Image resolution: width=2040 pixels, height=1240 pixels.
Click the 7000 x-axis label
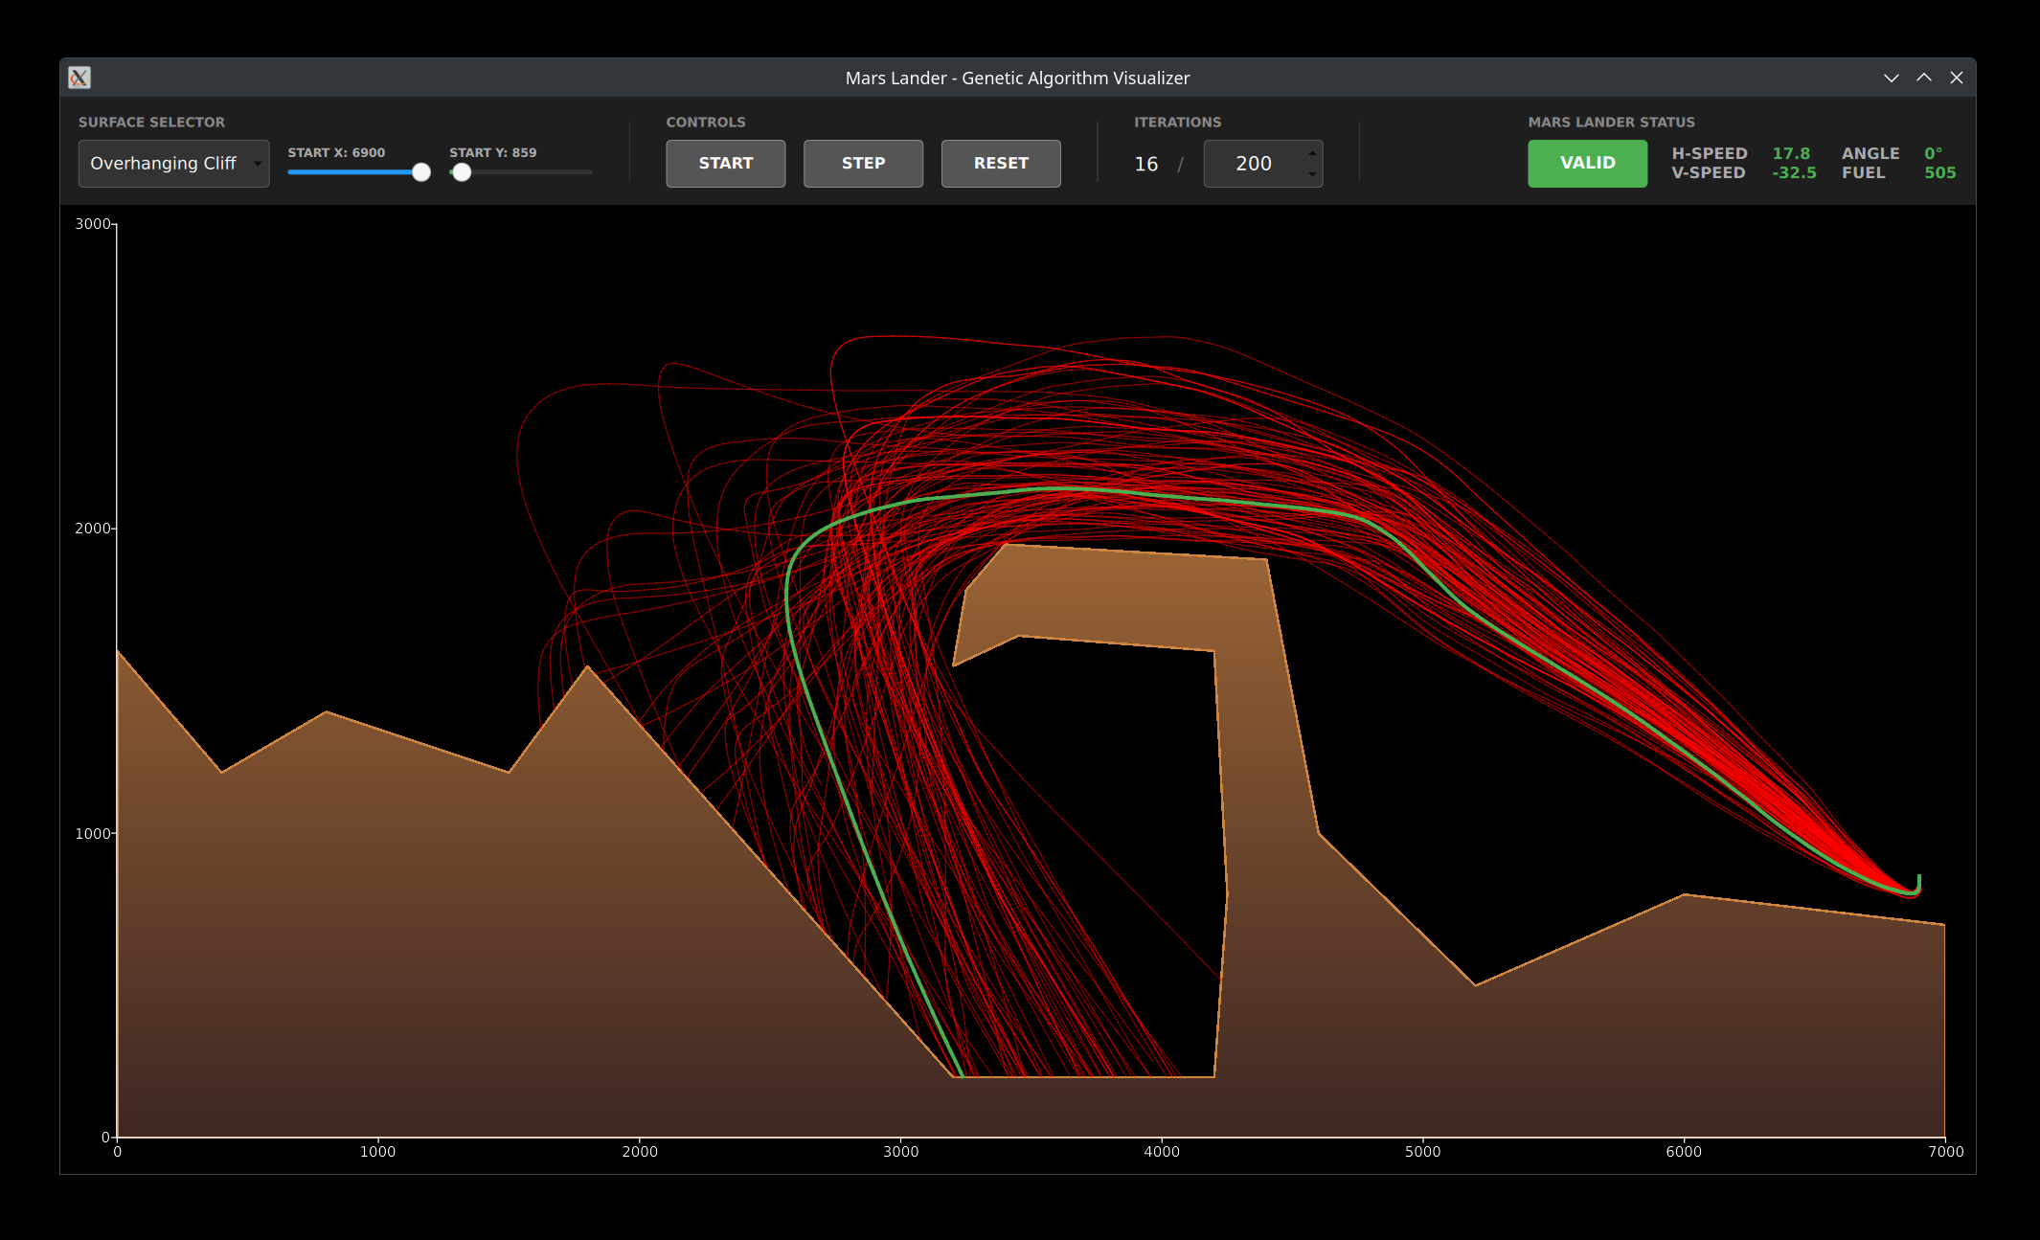(x=1945, y=1152)
